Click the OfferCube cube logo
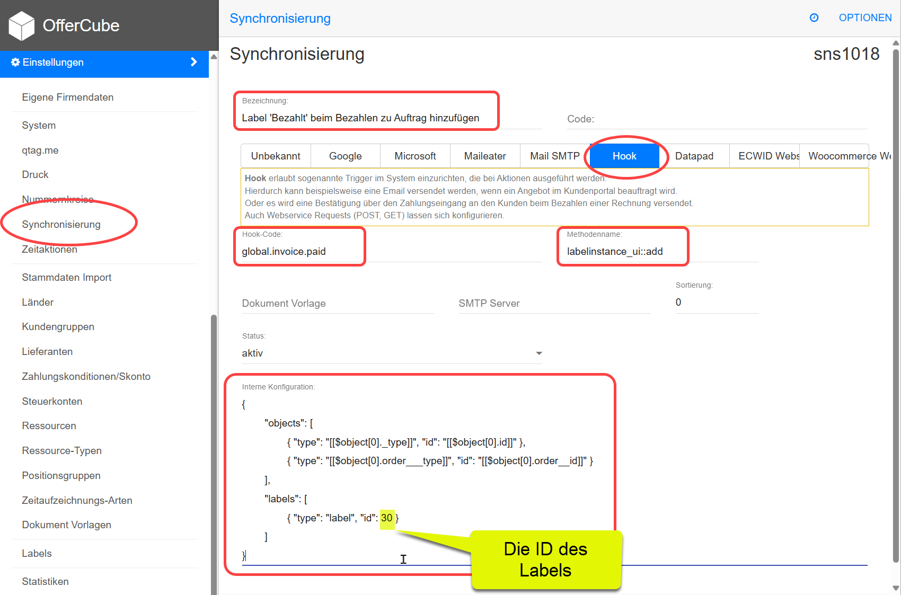The height and width of the screenshot is (595, 901). (22, 25)
